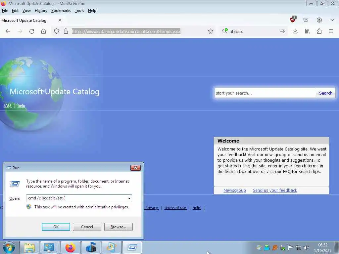Click the catalog 'start your search' box
The height and width of the screenshot is (254, 339).
pyautogui.click(x=265, y=93)
